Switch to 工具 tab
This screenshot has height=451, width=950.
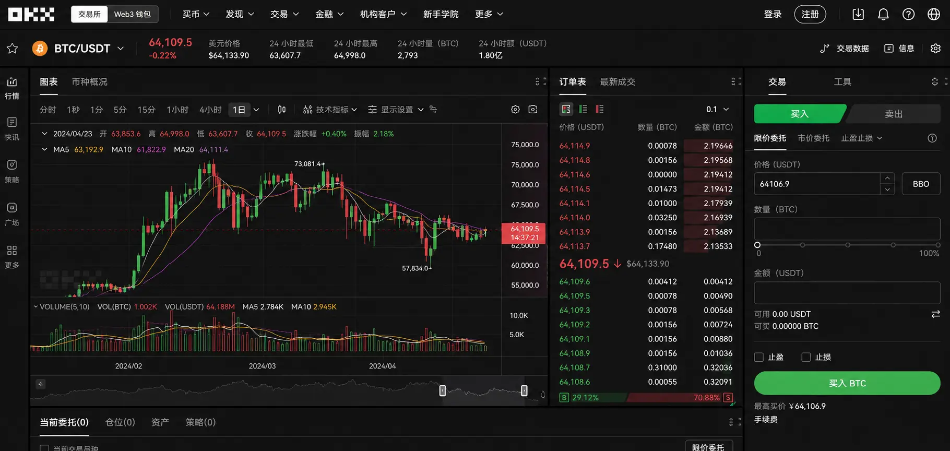[x=842, y=82]
